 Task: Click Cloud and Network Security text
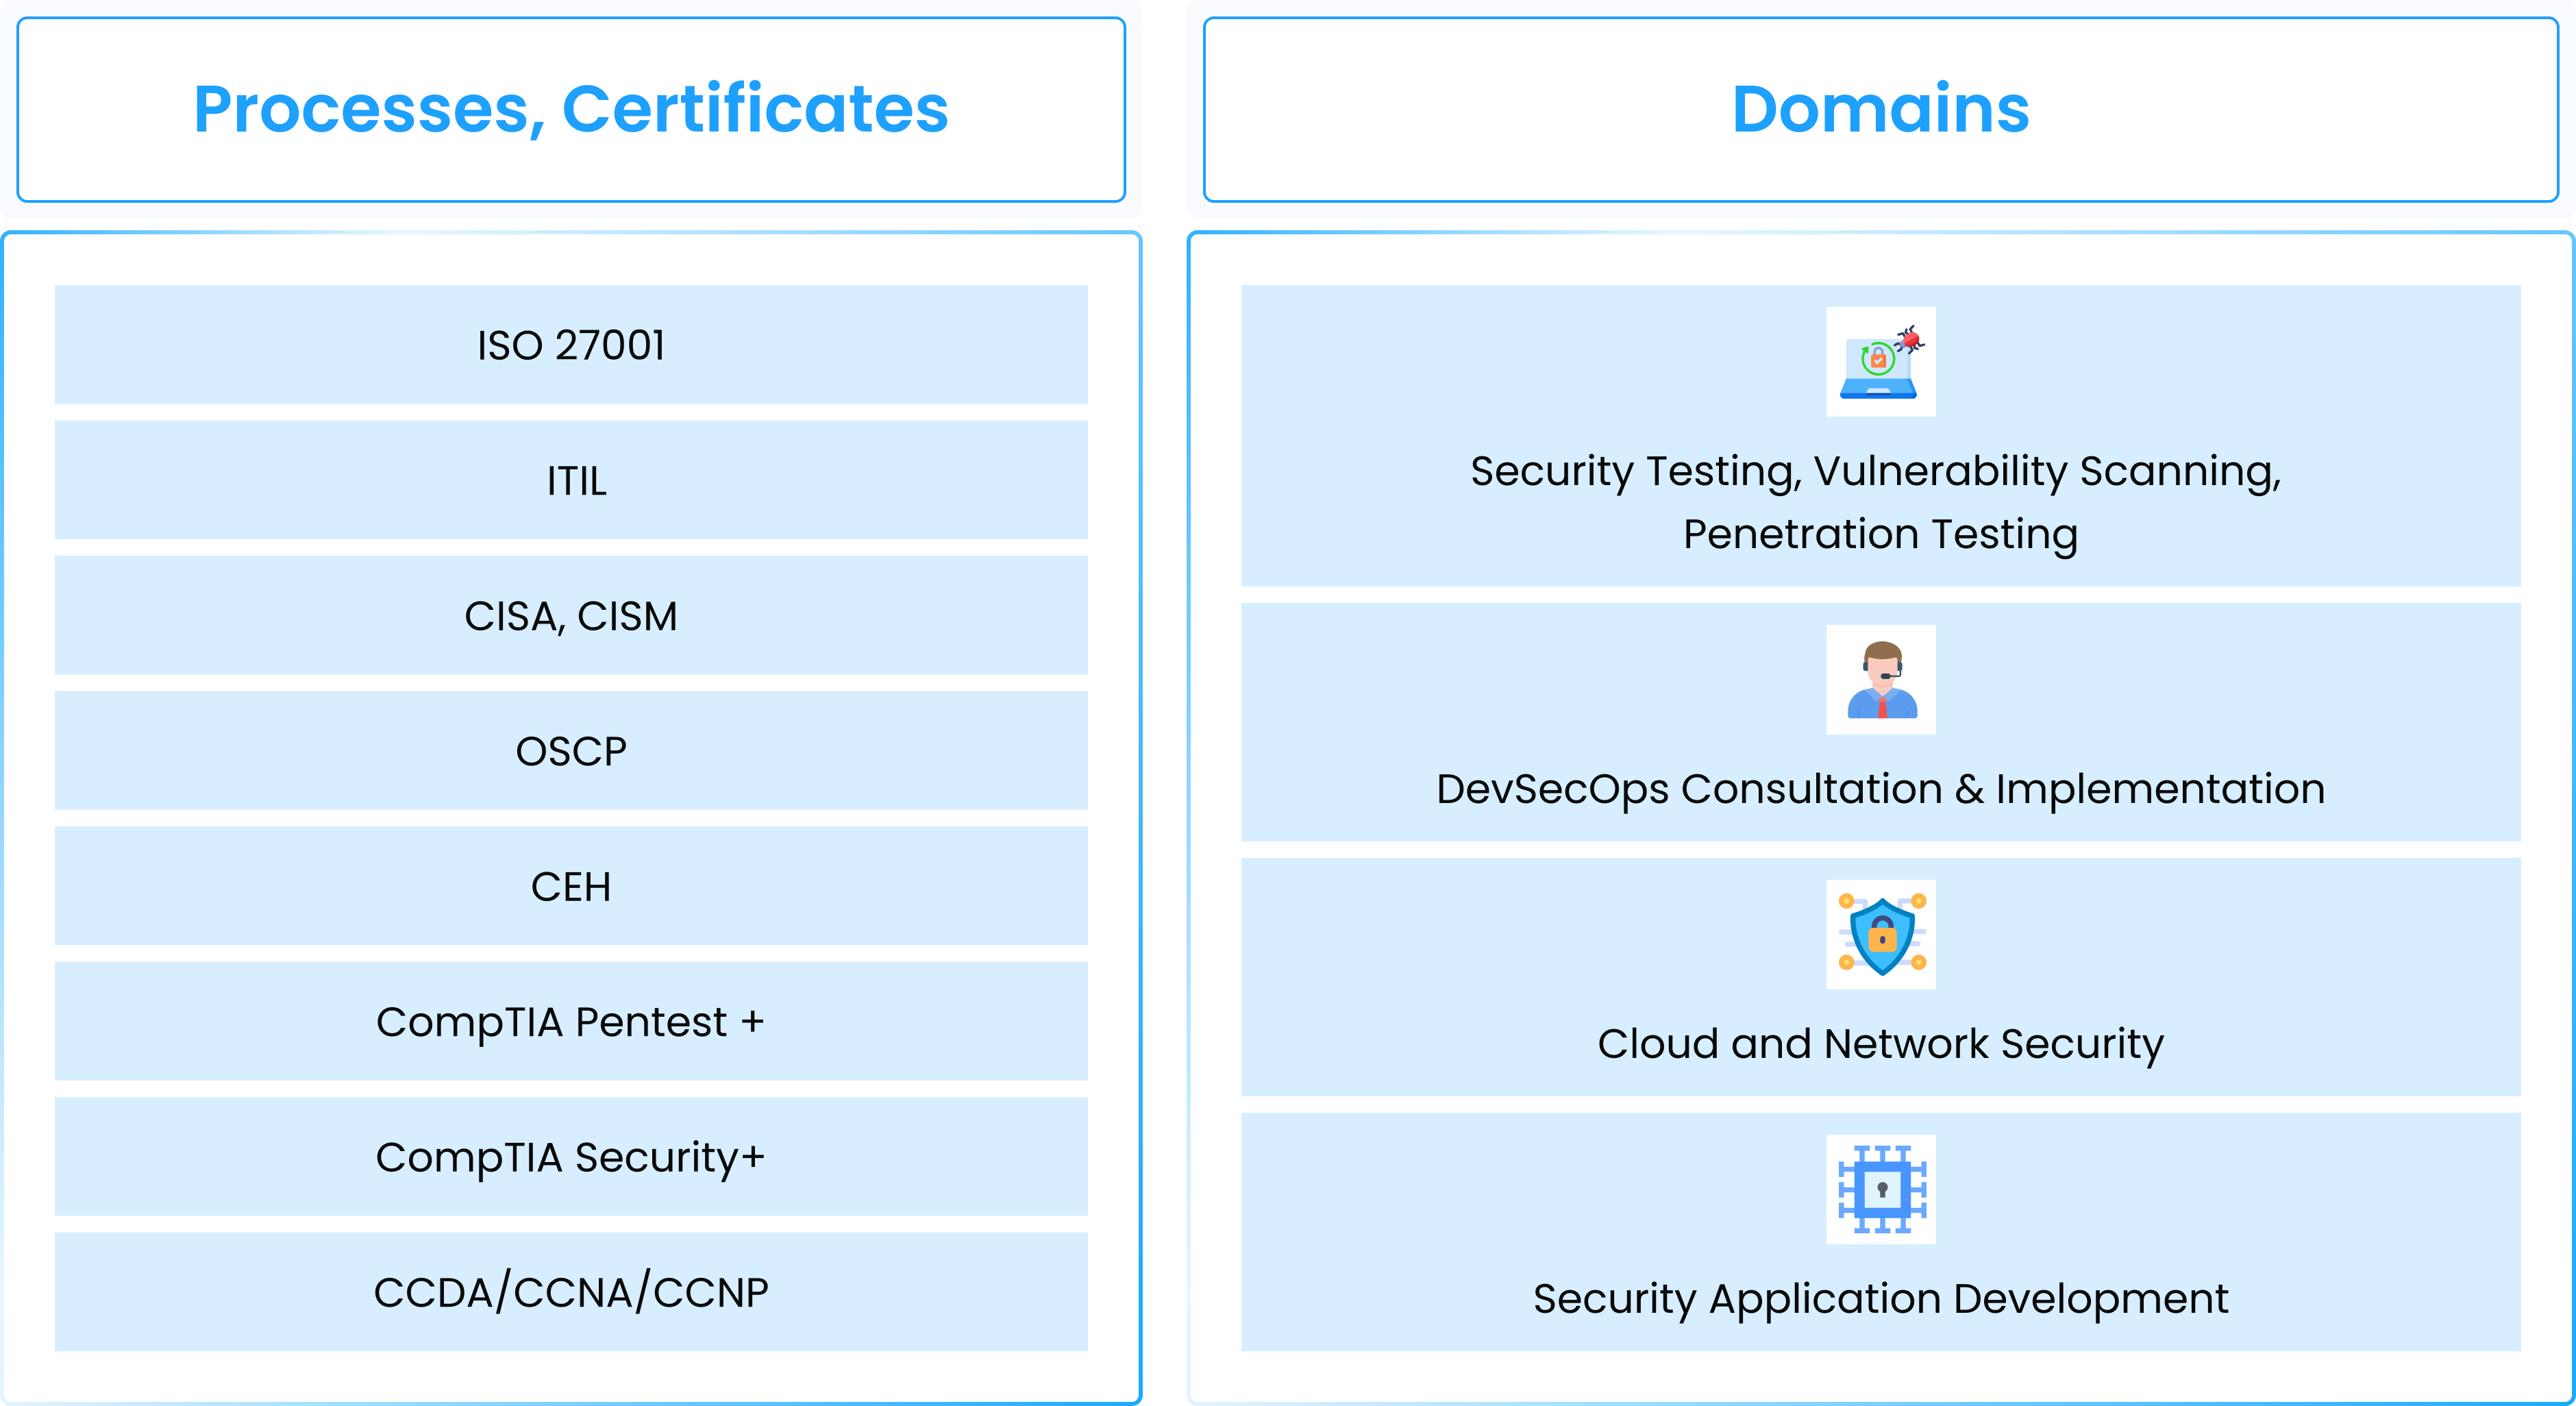pos(1880,1045)
